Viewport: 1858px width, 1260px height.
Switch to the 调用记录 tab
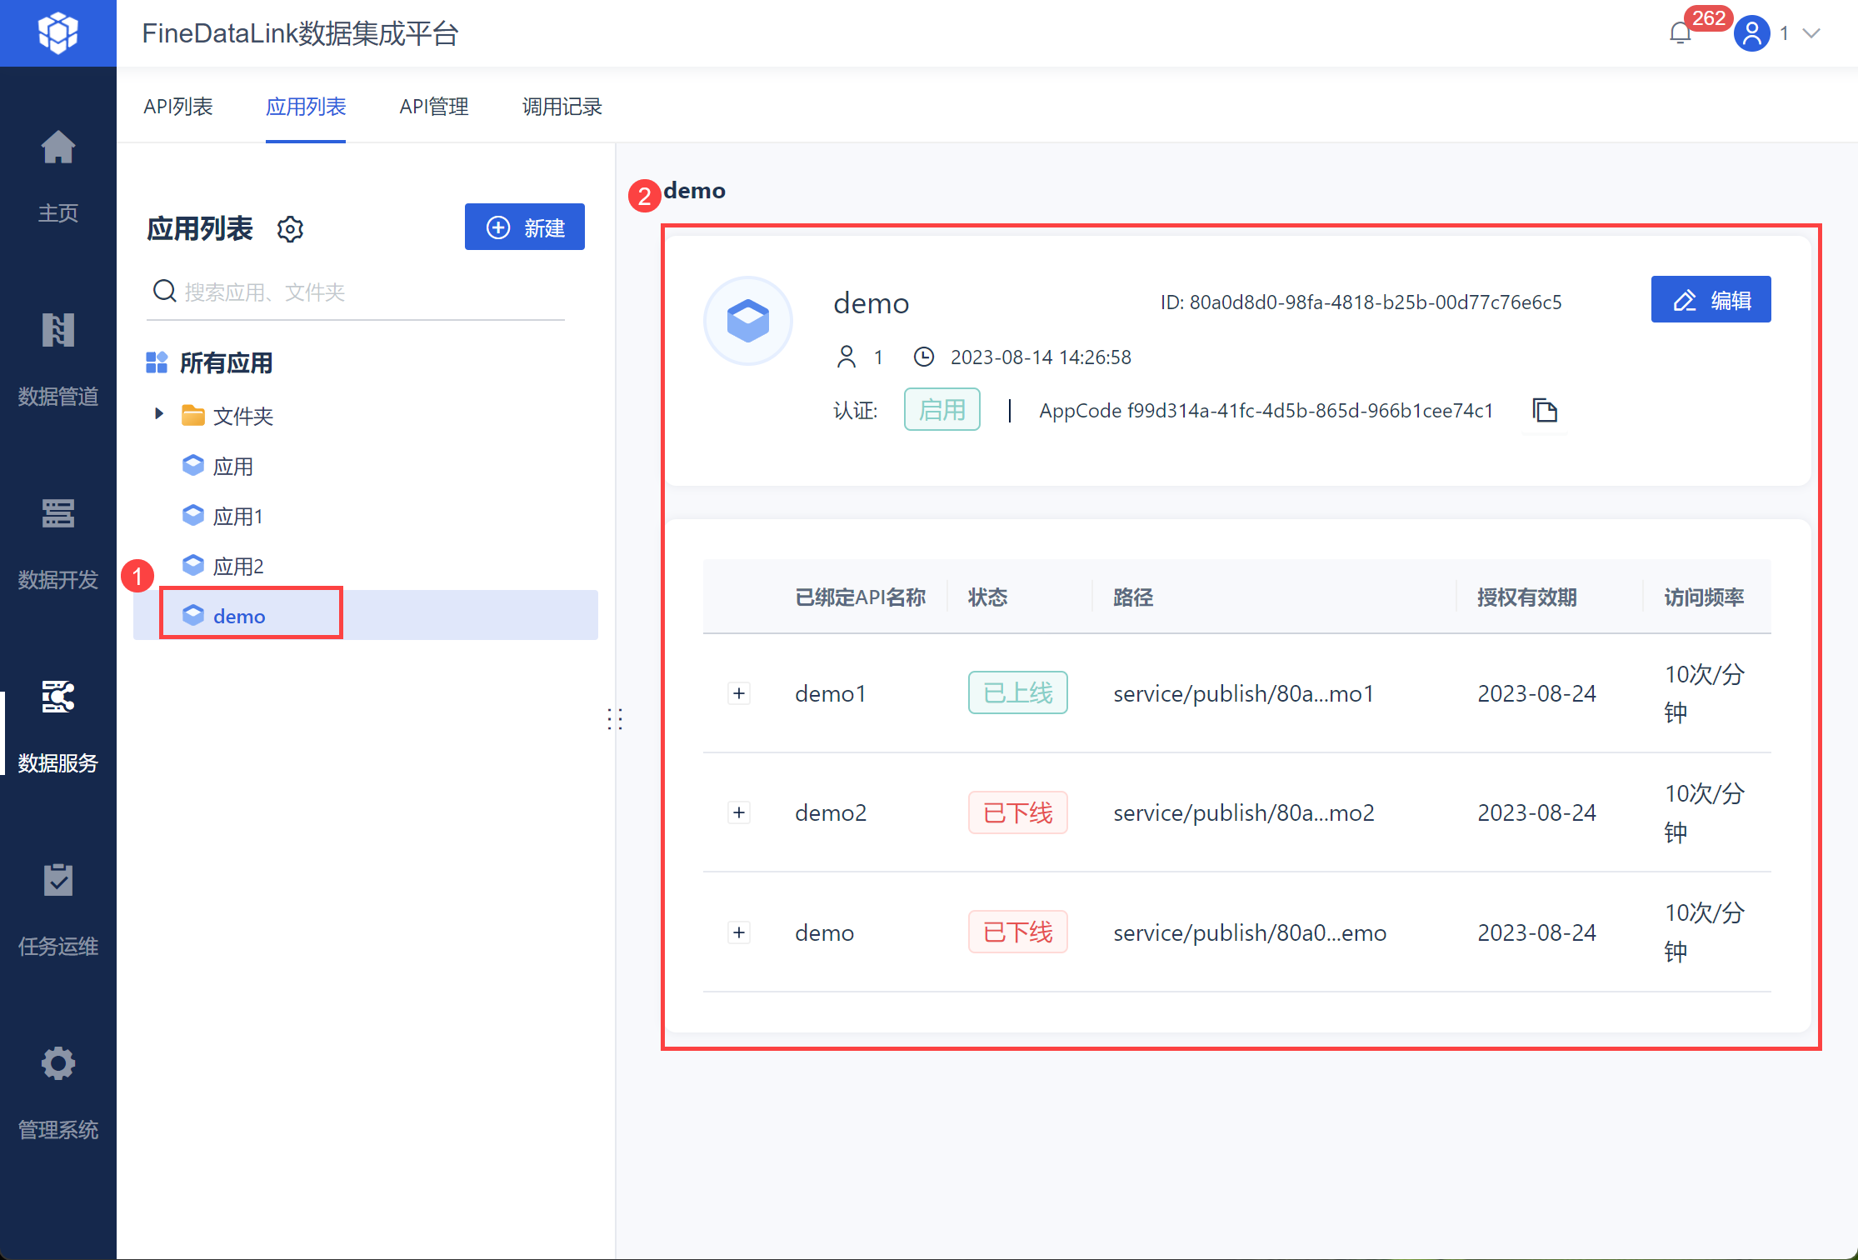coord(562,107)
